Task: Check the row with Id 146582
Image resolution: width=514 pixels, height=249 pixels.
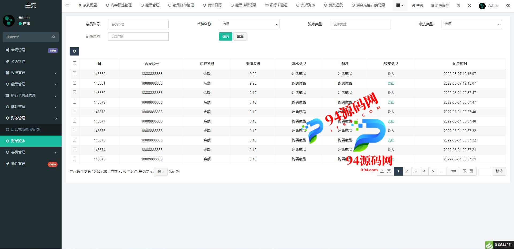Action: [x=74, y=73]
